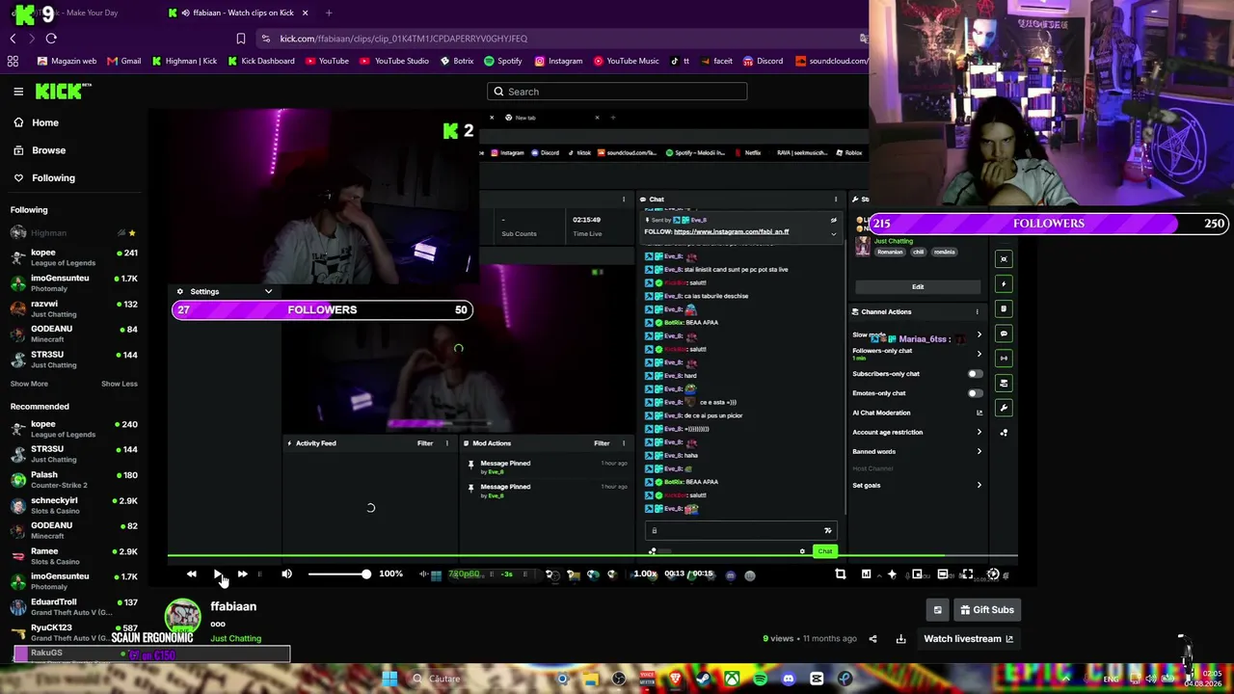The width and height of the screenshot is (1234, 694).
Task: Open Palash channel in Recommended
Action: pos(74,480)
